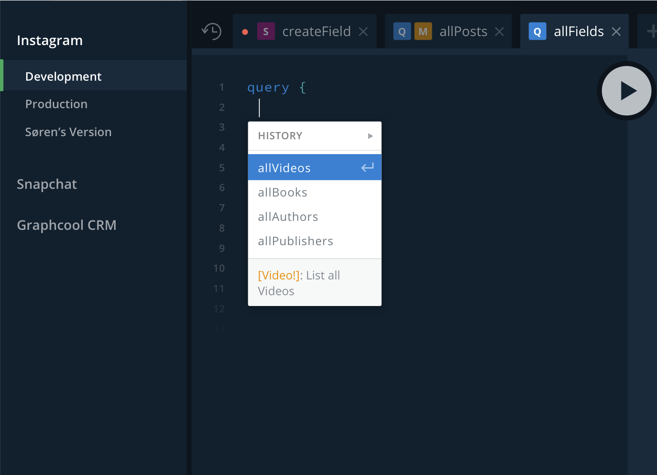The height and width of the screenshot is (475, 657).
Task: Click the Q query icon on allPosts tab
Action: coord(402,31)
